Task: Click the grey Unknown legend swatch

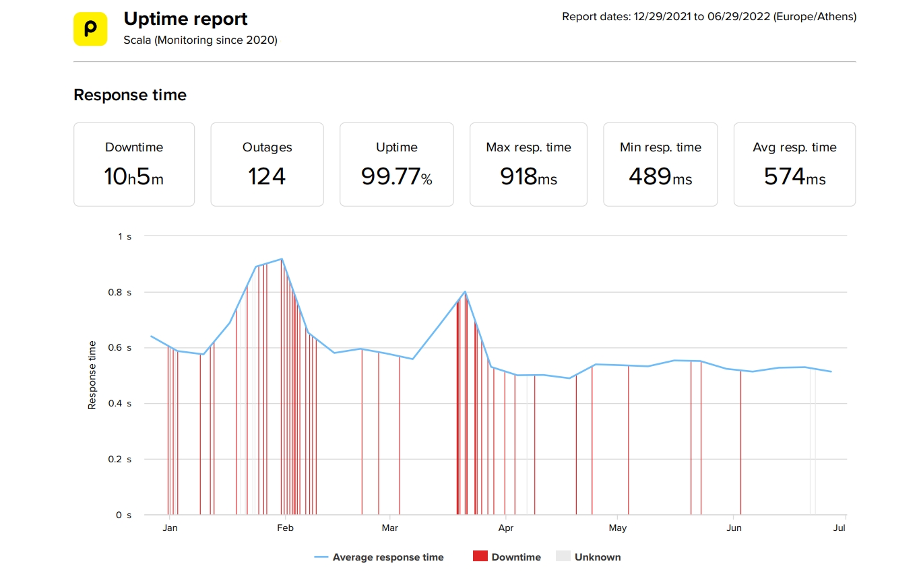Action: (x=563, y=557)
